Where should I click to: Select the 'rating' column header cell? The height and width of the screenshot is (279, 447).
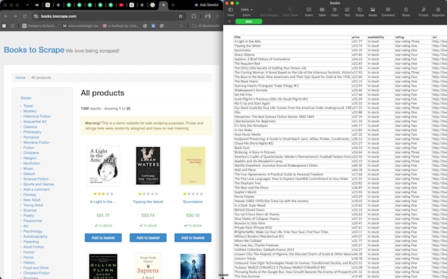click(413, 37)
